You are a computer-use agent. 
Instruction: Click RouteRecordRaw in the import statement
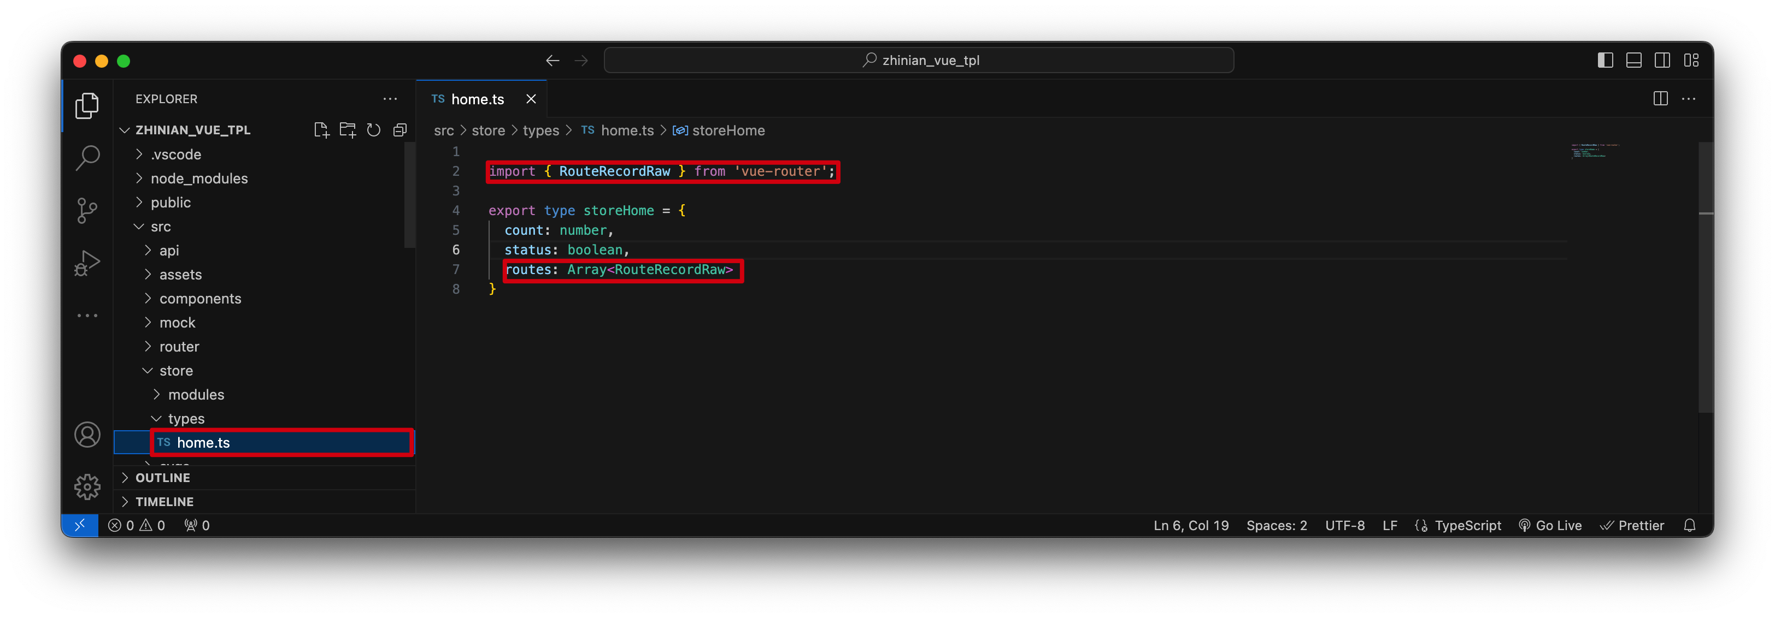pyautogui.click(x=614, y=171)
